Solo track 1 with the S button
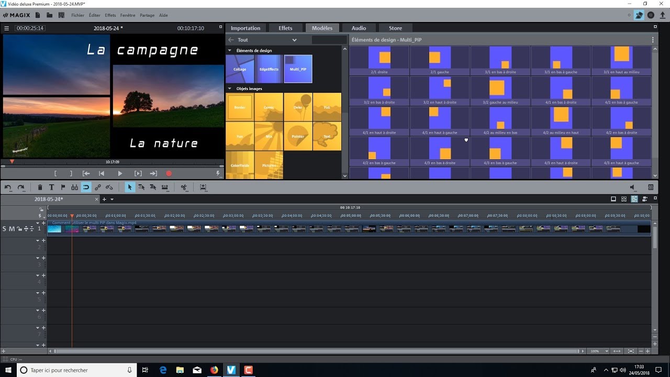The height and width of the screenshot is (377, 670). [4, 229]
